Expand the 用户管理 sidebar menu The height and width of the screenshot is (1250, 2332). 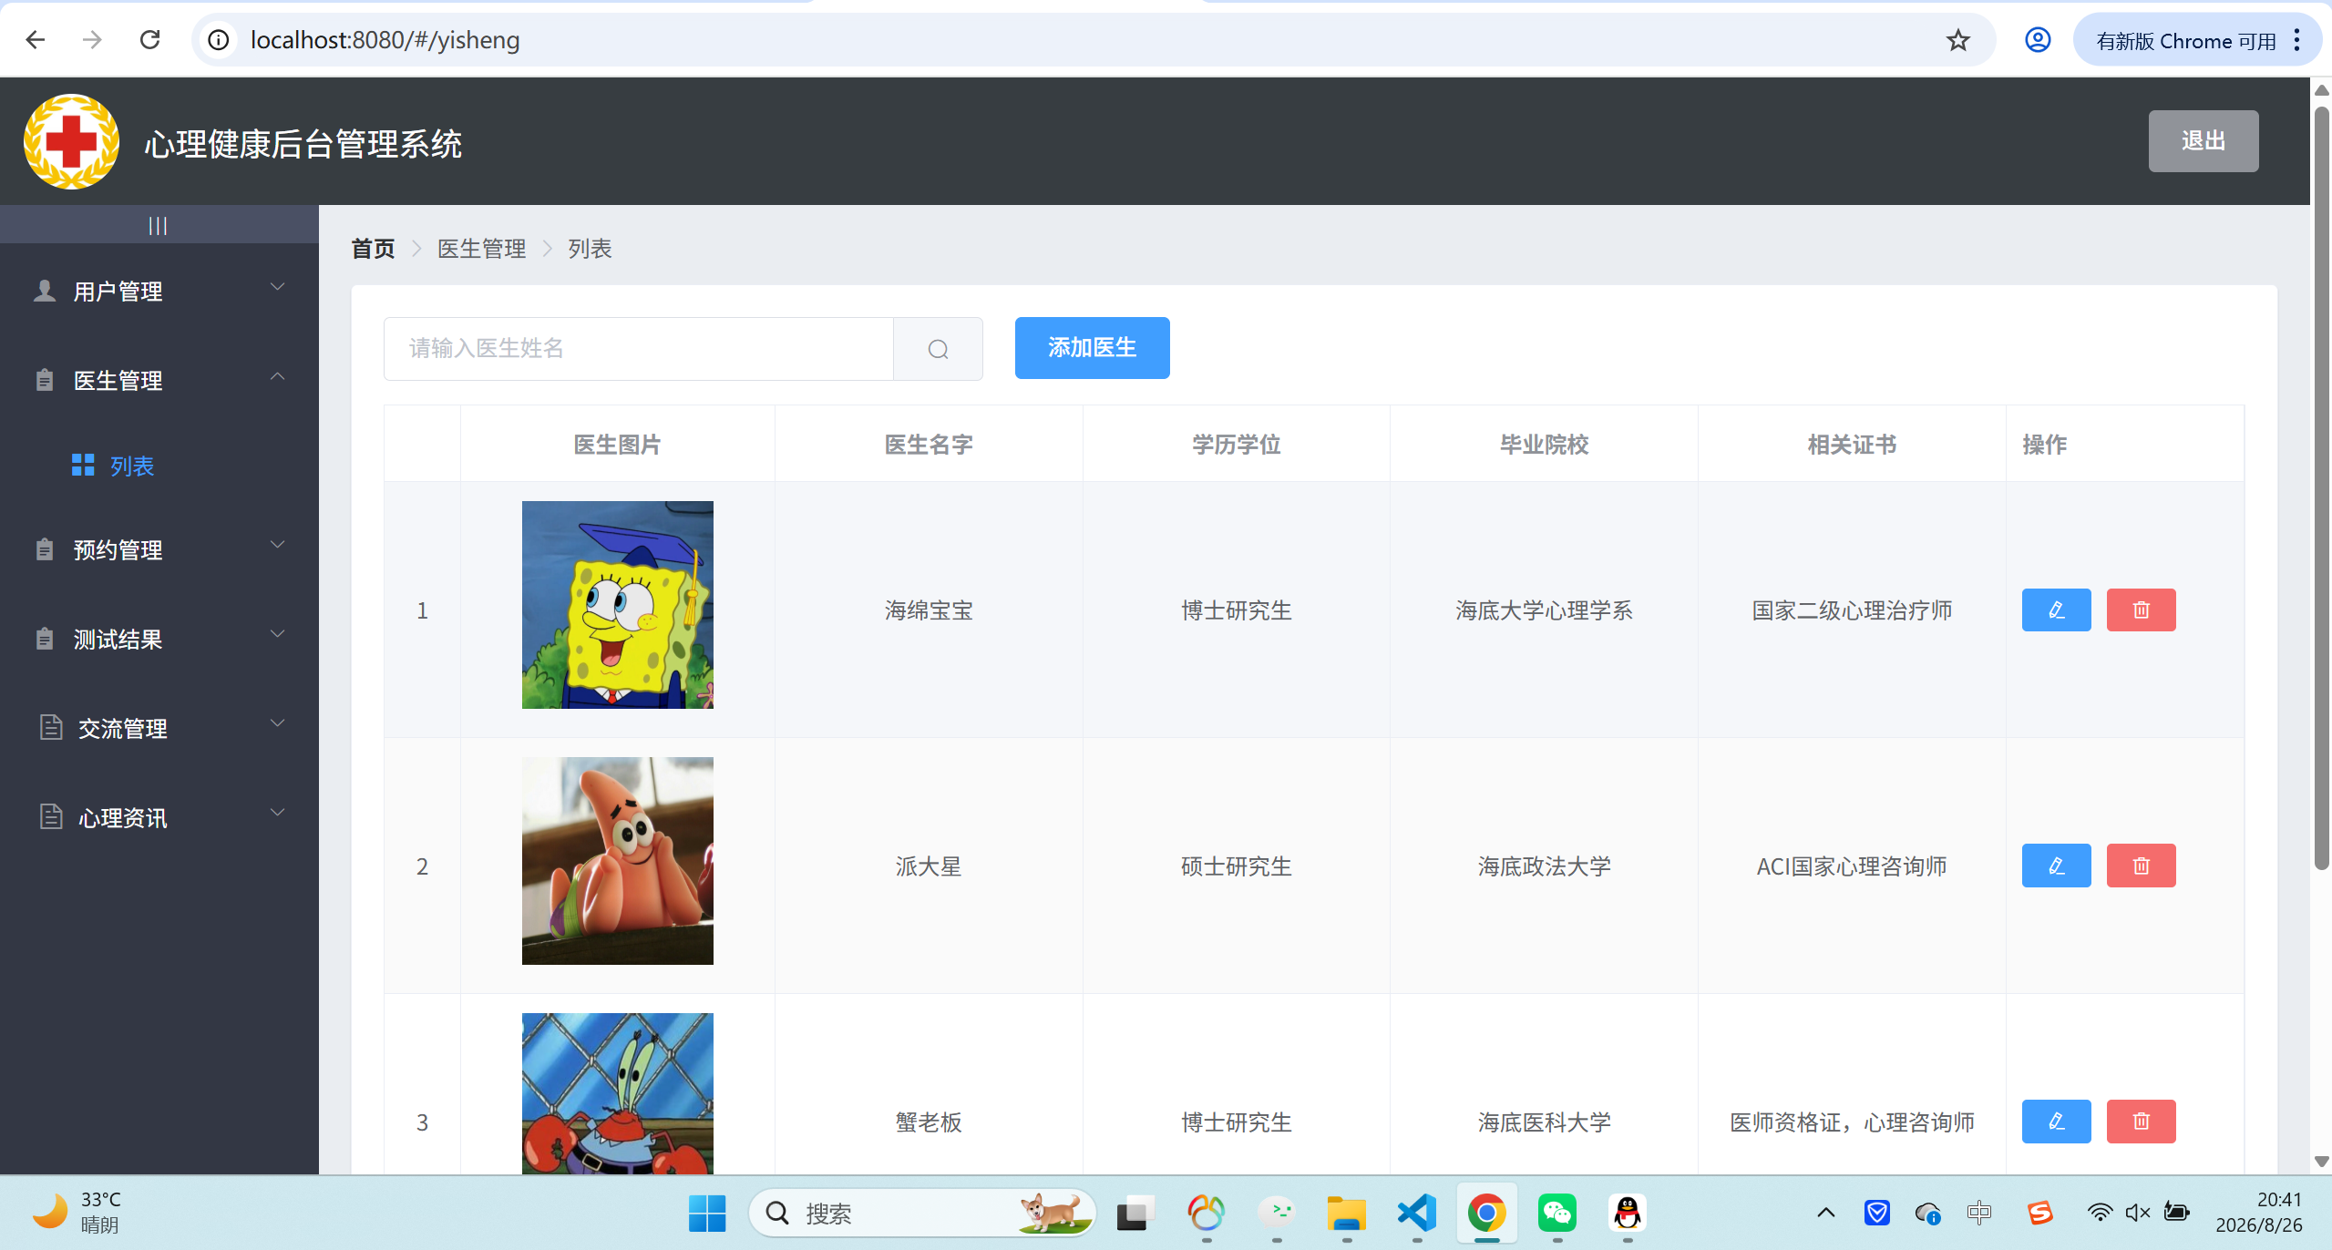159,291
